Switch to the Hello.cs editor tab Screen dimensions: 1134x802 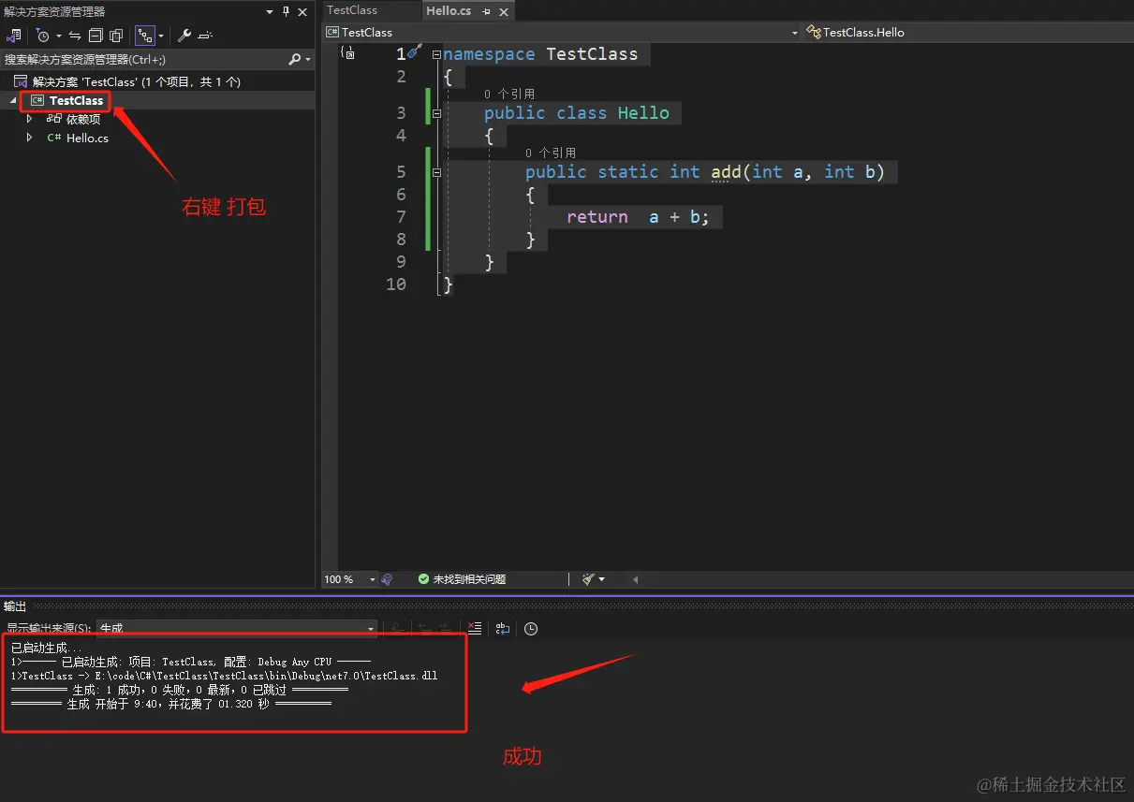coord(449,10)
